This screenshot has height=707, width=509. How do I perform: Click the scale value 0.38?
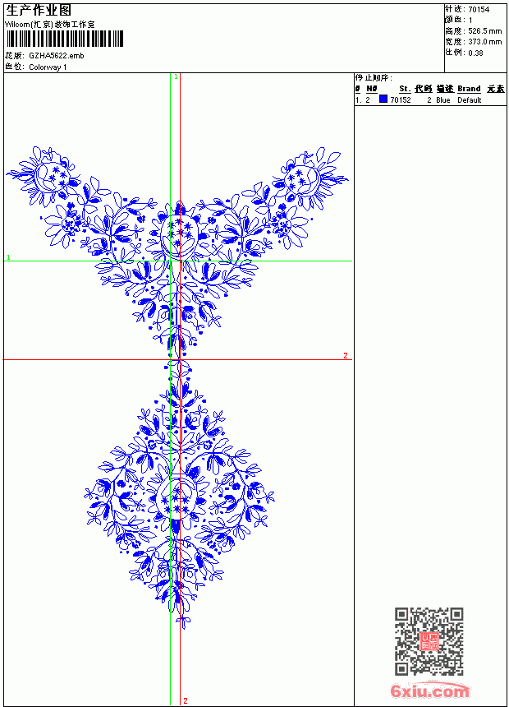point(475,53)
